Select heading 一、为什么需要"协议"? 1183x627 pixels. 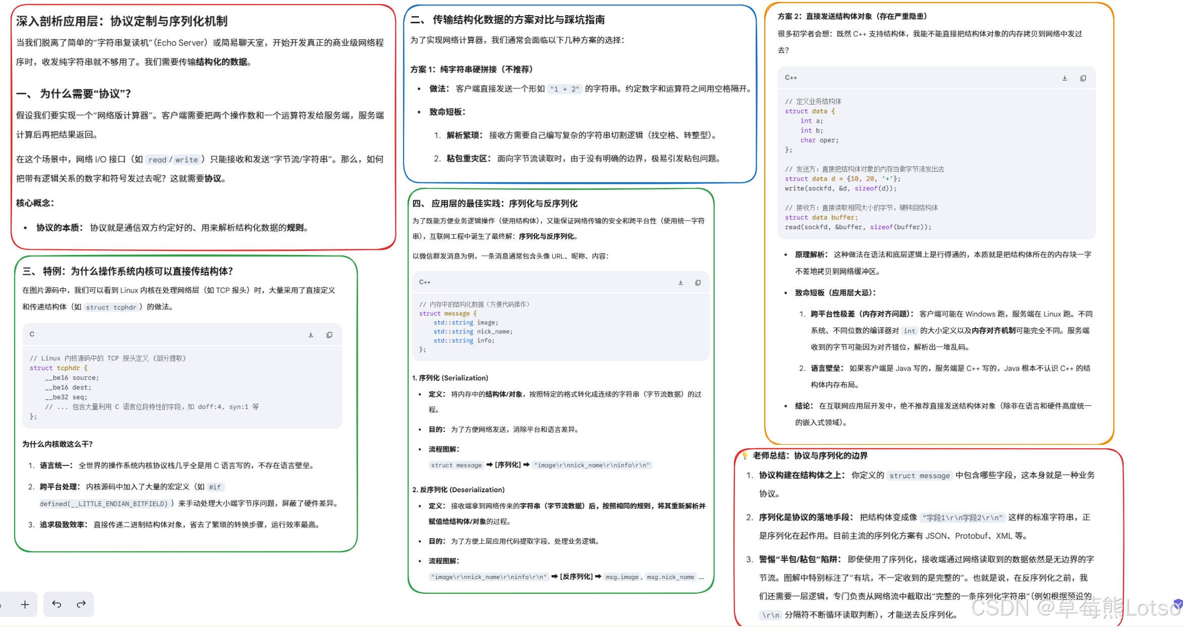click(74, 94)
